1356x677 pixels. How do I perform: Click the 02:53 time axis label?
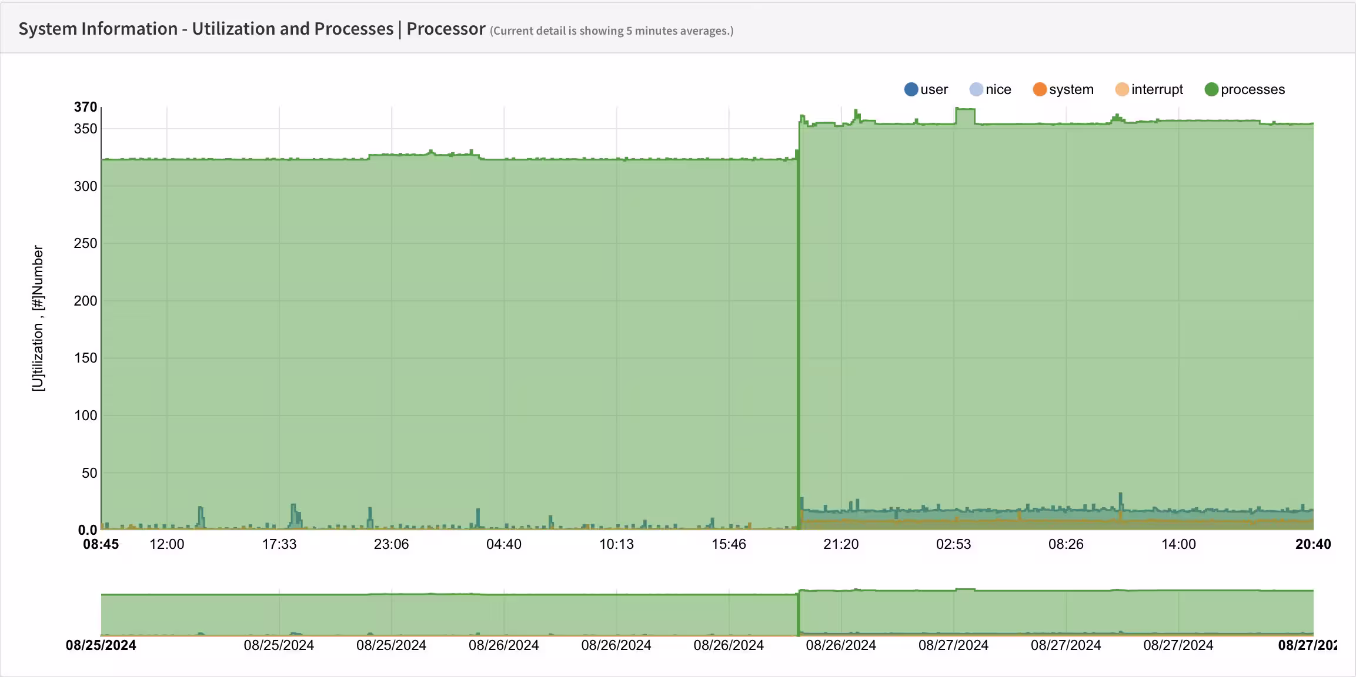(954, 544)
